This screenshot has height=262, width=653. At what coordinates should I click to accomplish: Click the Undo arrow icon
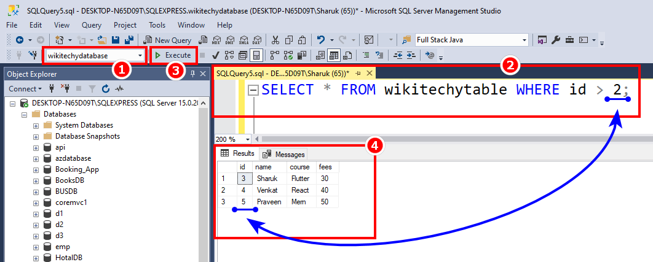pyautogui.click(x=320, y=40)
